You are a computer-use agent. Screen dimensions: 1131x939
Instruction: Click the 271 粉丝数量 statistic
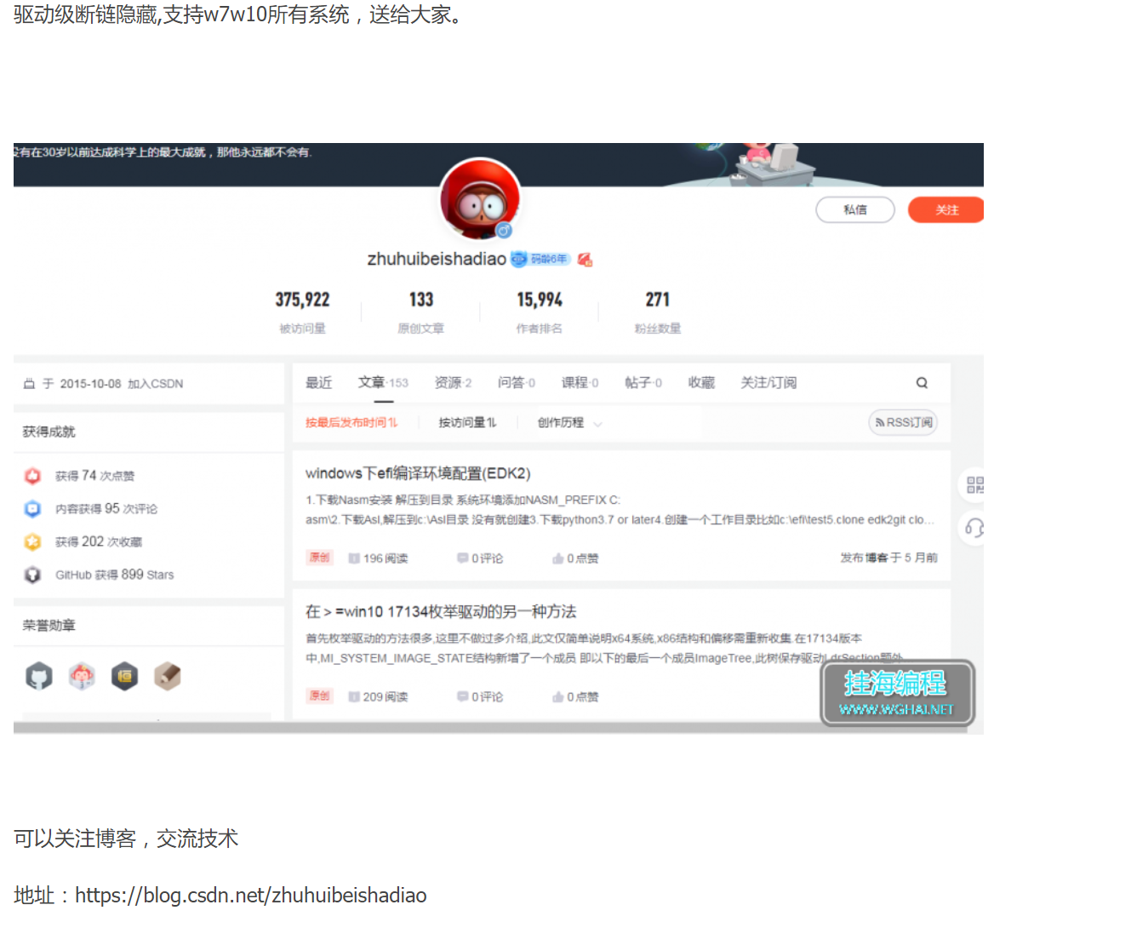[658, 311]
